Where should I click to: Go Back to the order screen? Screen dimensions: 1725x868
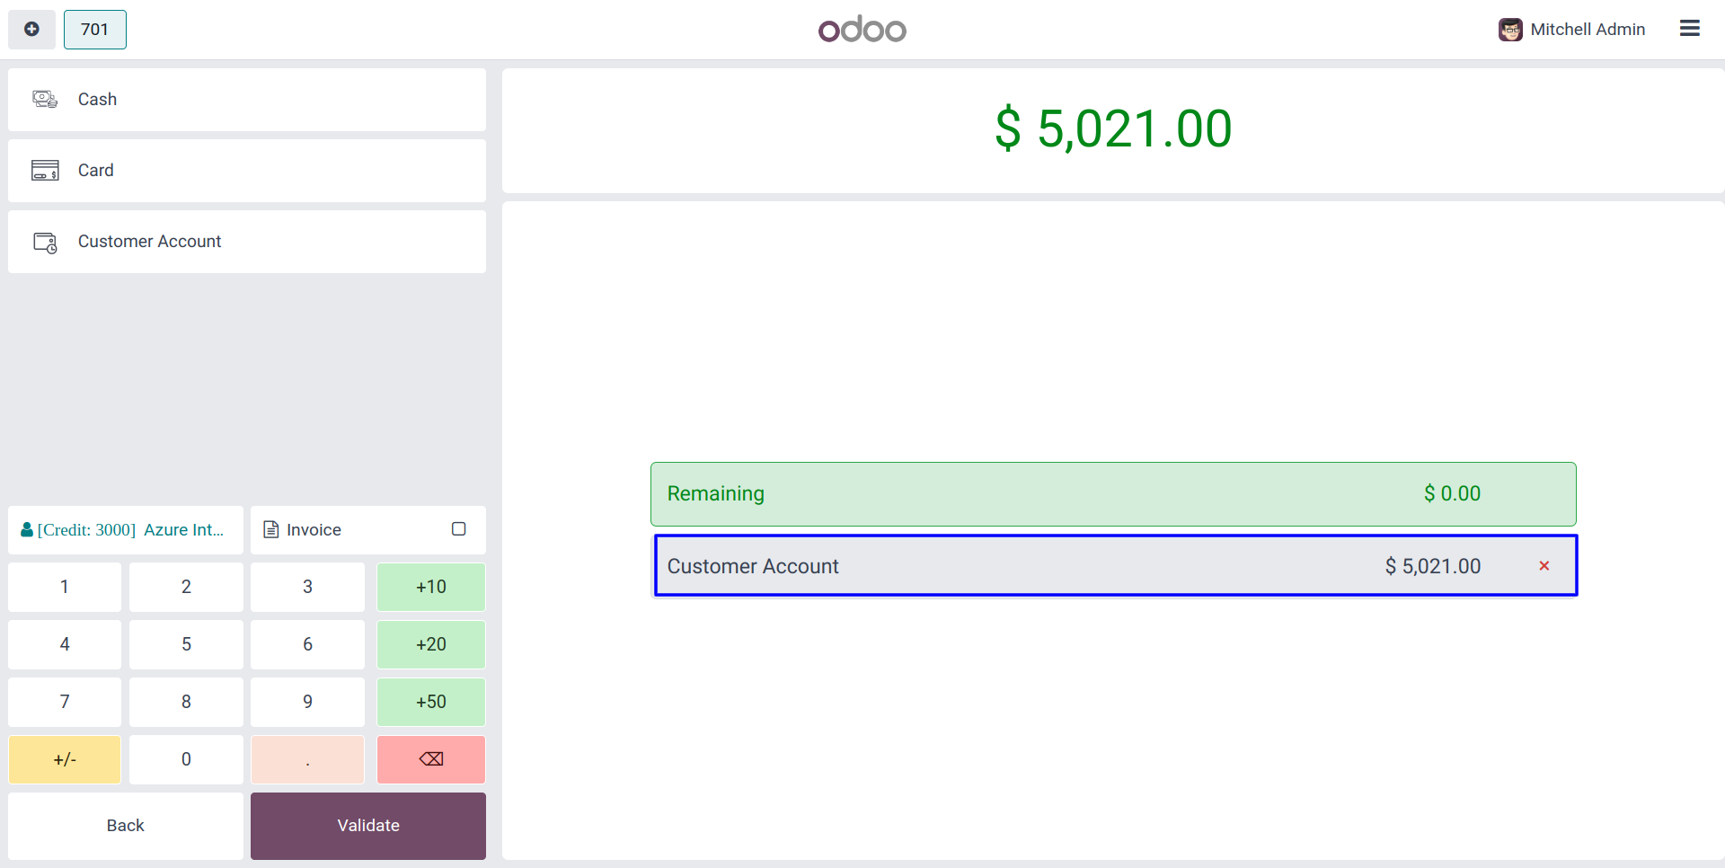point(126,826)
